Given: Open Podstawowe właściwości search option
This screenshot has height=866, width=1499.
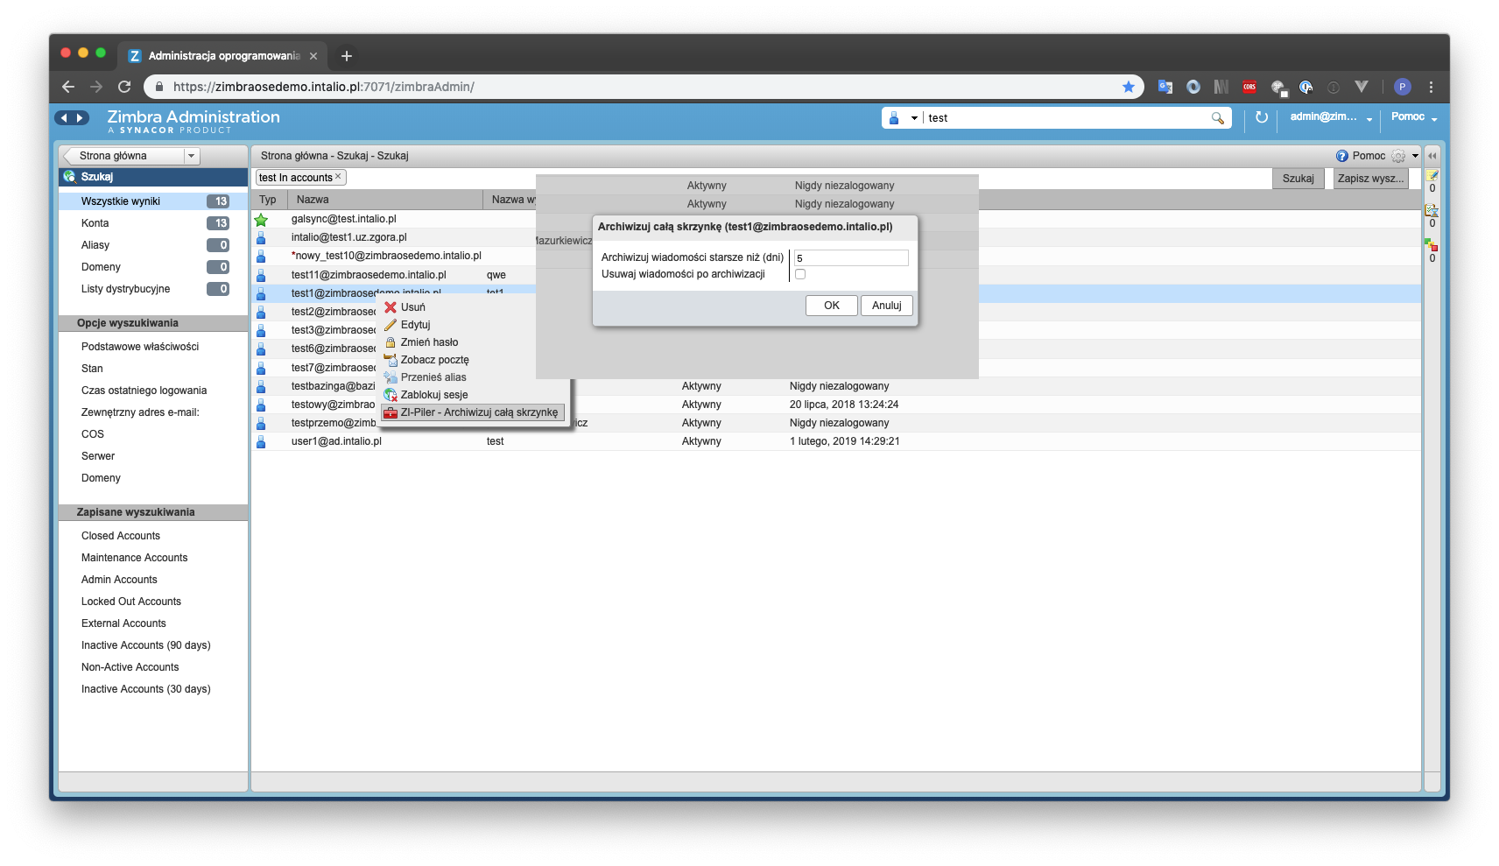Looking at the screenshot, I should pos(140,347).
